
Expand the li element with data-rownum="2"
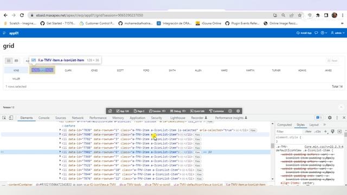click(x=60, y=134)
